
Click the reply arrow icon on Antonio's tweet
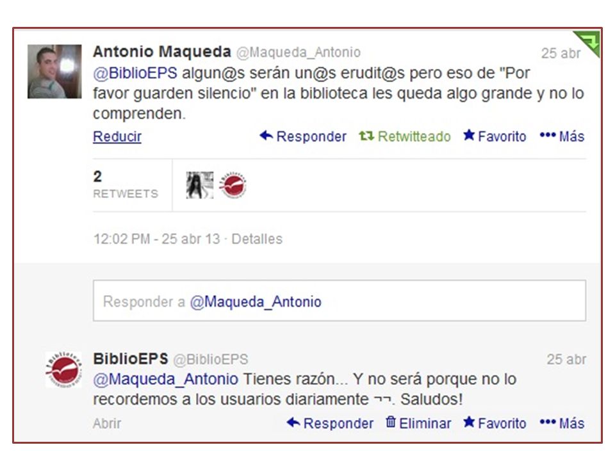(266, 136)
